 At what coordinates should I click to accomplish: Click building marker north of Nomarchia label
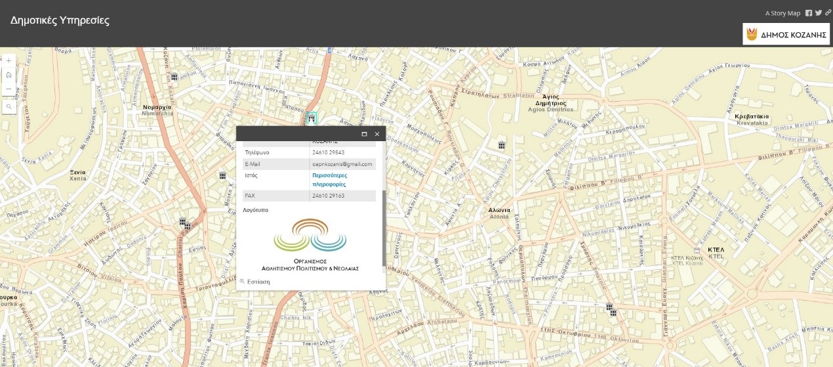click(x=174, y=77)
